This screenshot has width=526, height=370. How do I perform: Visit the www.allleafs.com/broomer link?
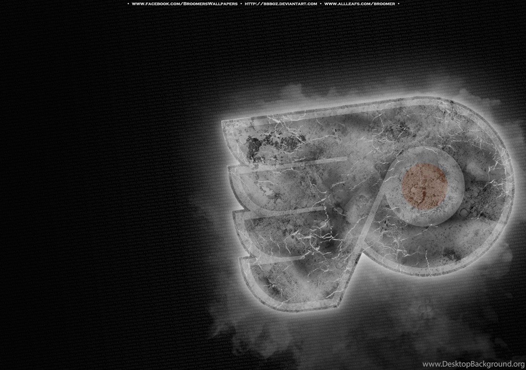[360, 4]
